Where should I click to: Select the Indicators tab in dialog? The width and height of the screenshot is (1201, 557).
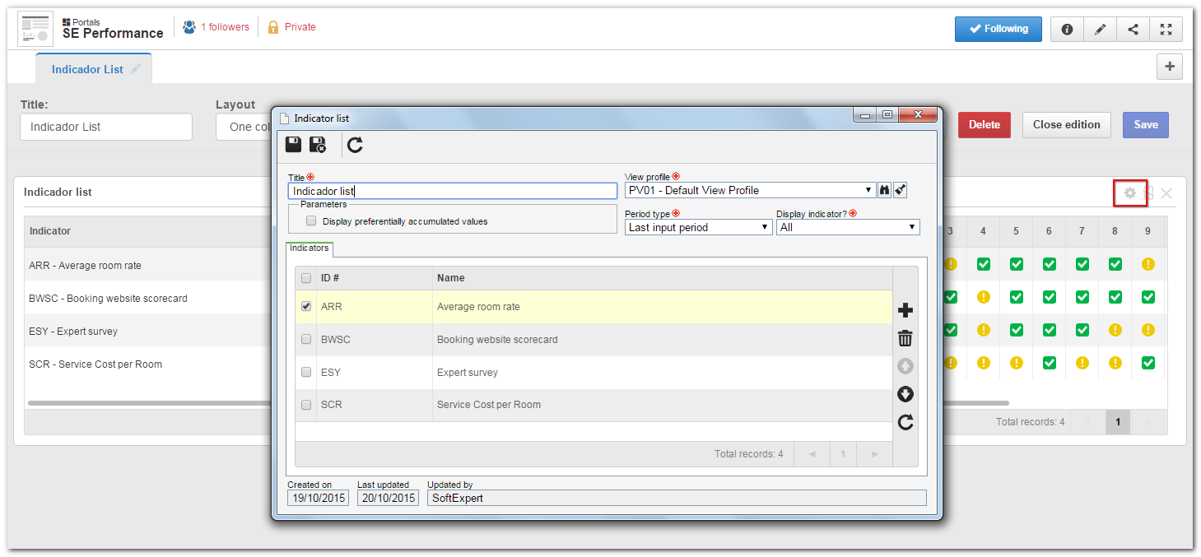pyautogui.click(x=310, y=248)
